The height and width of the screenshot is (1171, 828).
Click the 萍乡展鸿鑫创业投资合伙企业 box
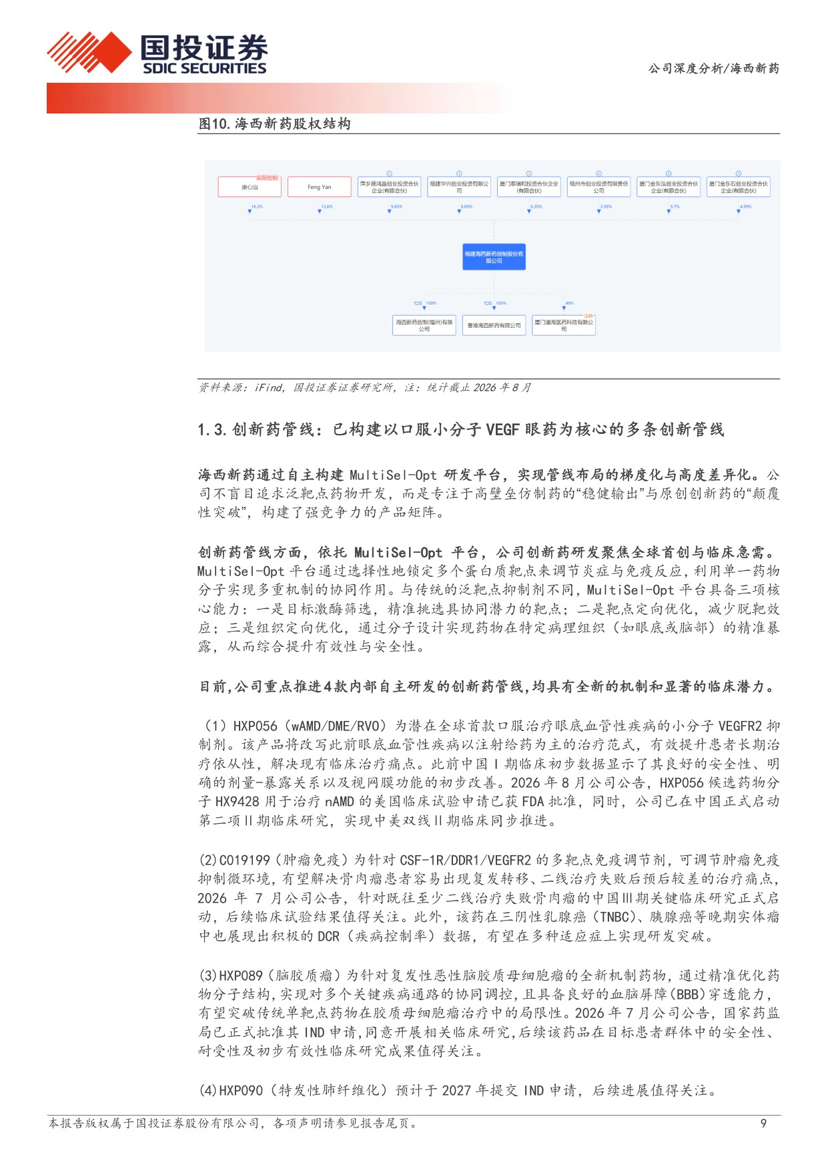(x=390, y=187)
